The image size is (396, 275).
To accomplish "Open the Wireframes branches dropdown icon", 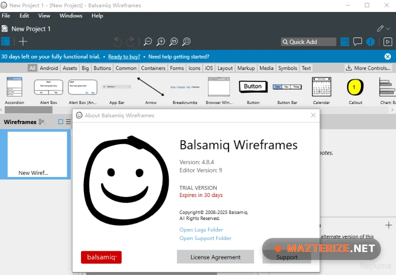I will (41, 122).
